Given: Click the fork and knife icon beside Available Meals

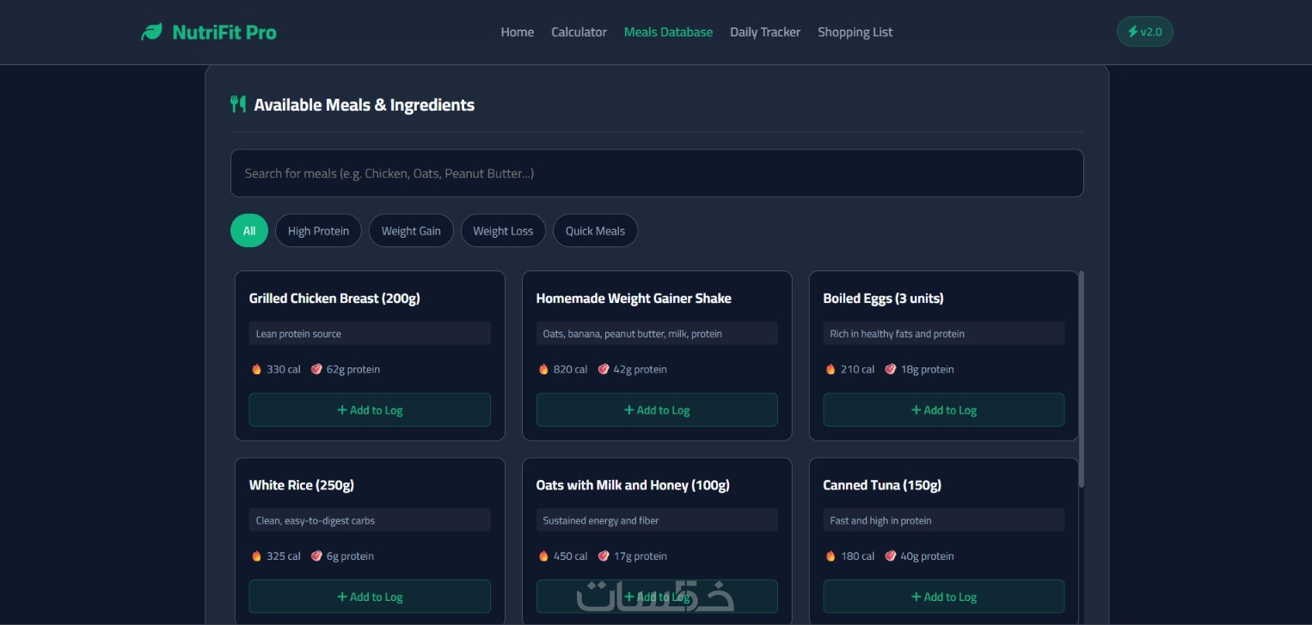Looking at the screenshot, I should pyautogui.click(x=238, y=105).
